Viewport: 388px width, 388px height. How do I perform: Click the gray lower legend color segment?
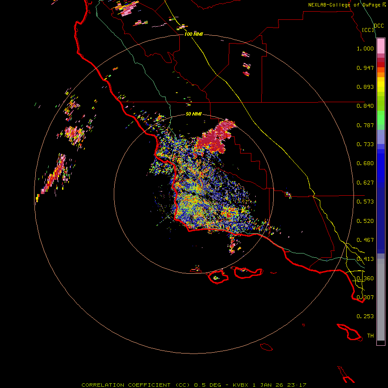coord(381,300)
